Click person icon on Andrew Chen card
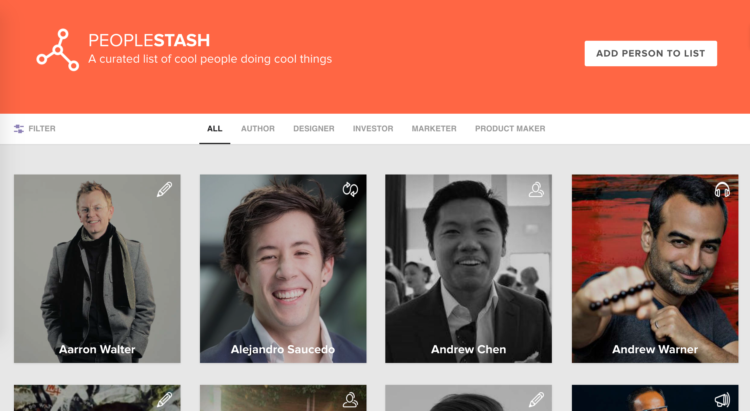The width and height of the screenshot is (750, 411). click(536, 189)
